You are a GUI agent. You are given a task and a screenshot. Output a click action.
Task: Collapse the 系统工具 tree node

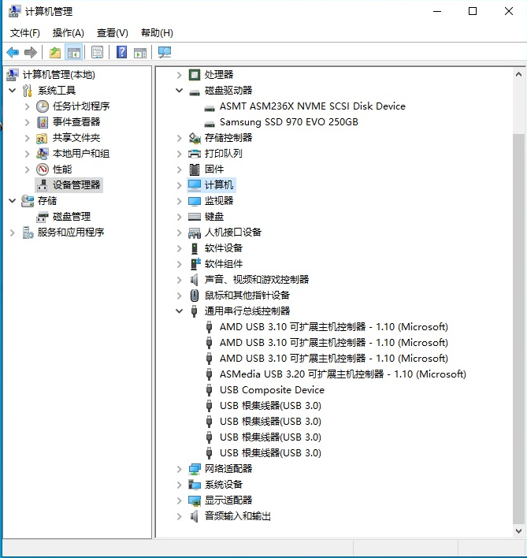pyautogui.click(x=13, y=91)
